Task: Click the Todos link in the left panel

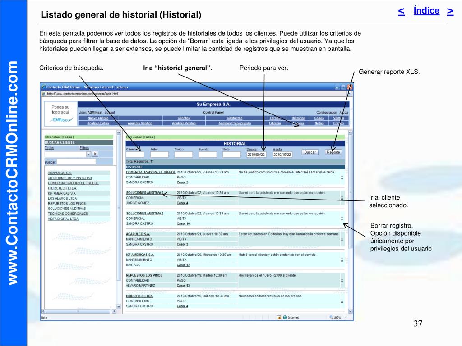Action: (49, 148)
